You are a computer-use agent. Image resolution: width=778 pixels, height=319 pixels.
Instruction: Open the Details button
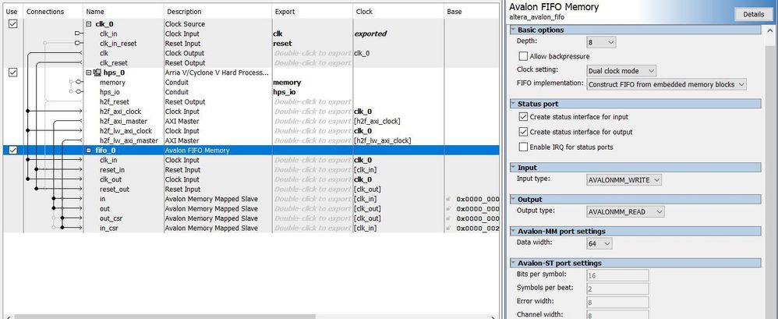click(x=753, y=14)
